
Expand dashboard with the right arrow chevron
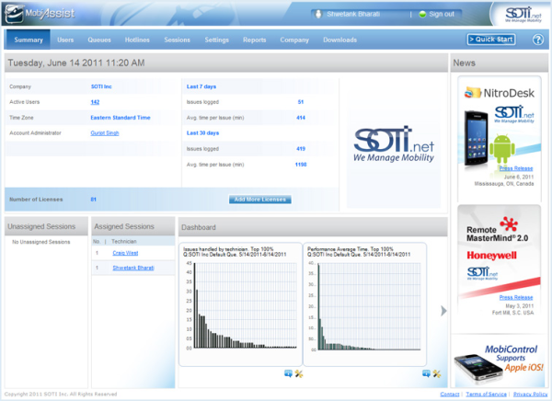coord(444,311)
